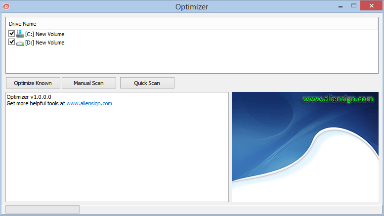This screenshot has height=216, width=384.
Task: Open the www.aliensign.com link in the log
Action: pyautogui.click(x=89, y=103)
